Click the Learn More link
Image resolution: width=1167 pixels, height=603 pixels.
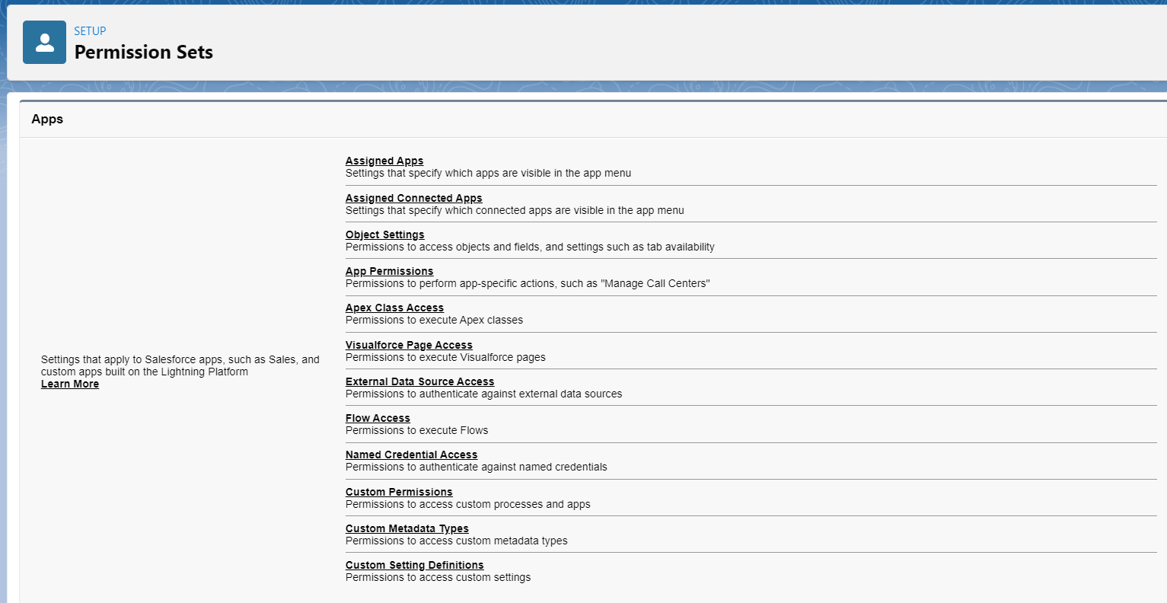[70, 384]
